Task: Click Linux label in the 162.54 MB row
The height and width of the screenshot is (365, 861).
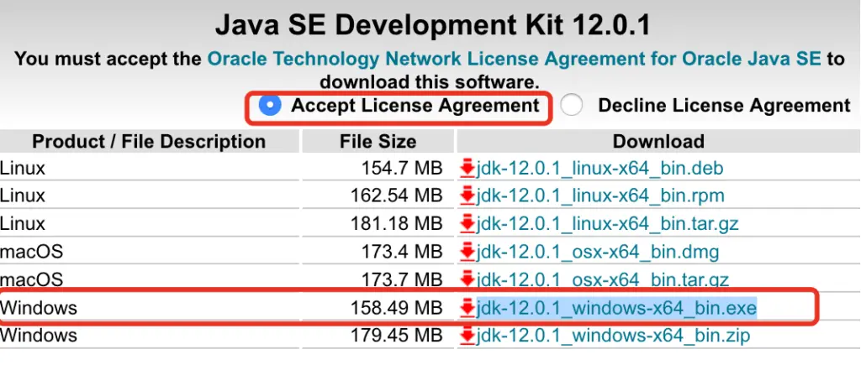Action: point(23,196)
